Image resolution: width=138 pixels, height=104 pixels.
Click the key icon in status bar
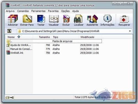coord(12,97)
